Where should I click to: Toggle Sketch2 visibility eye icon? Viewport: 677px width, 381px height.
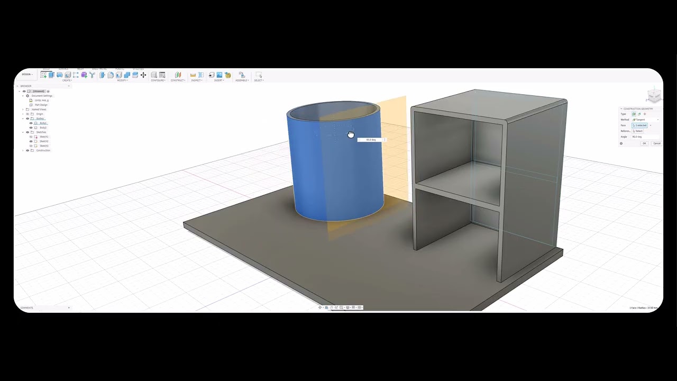(x=31, y=141)
